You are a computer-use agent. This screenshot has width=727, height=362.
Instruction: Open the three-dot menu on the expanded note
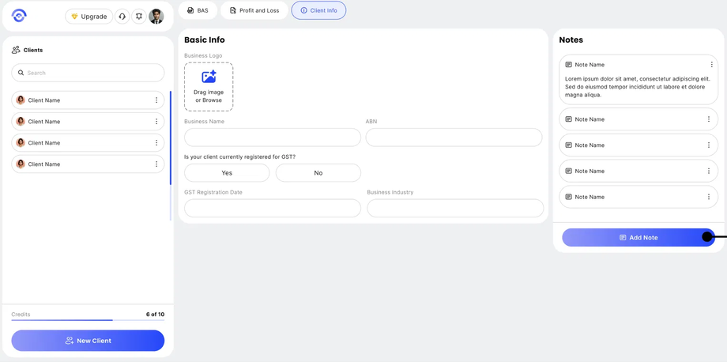(711, 65)
